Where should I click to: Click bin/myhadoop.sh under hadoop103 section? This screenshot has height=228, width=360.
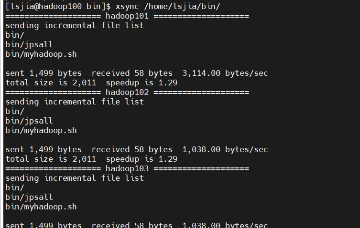[41, 207]
